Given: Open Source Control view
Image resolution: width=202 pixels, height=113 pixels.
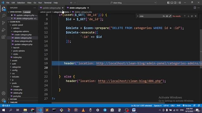Looking at the screenshot, I should [3, 23].
